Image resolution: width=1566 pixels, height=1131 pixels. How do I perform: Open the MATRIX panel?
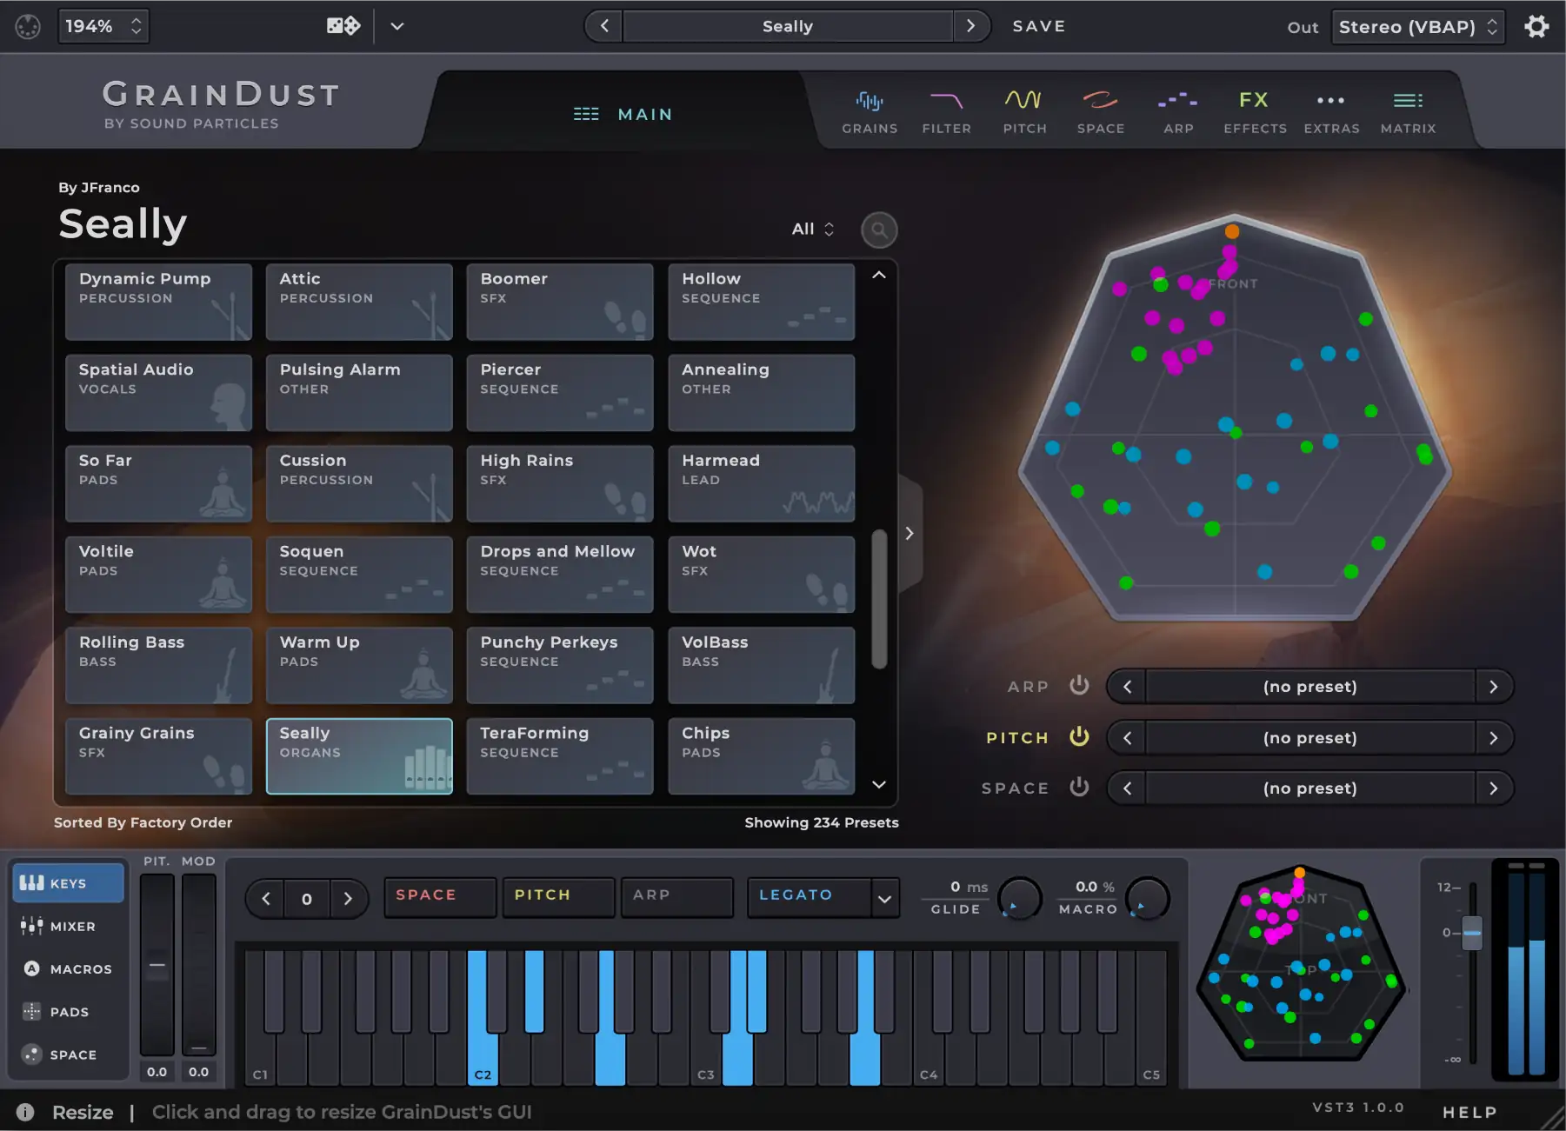(x=1407, y=110)
